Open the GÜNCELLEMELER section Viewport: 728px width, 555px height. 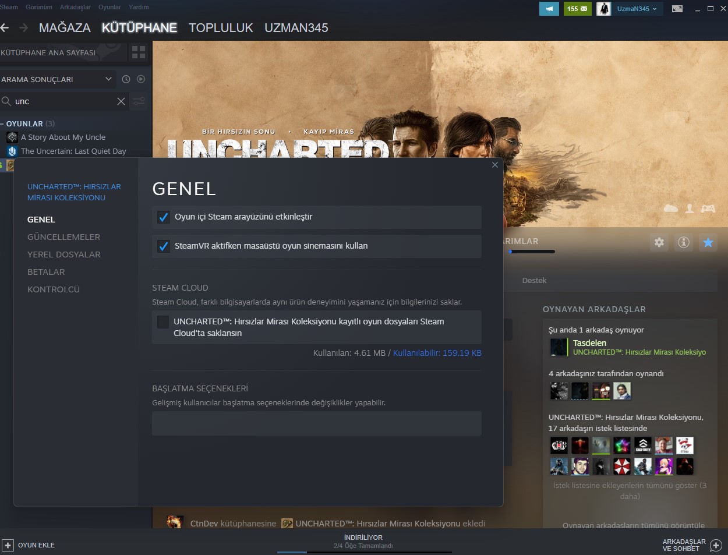[x=63, y=237]
